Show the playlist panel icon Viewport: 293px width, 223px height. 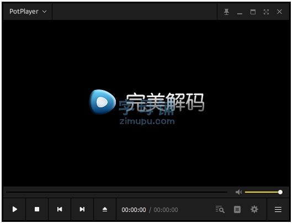(237, 209)
